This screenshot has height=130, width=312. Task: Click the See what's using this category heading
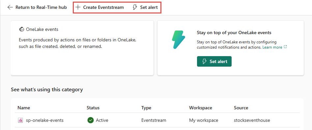click(47, 90)
